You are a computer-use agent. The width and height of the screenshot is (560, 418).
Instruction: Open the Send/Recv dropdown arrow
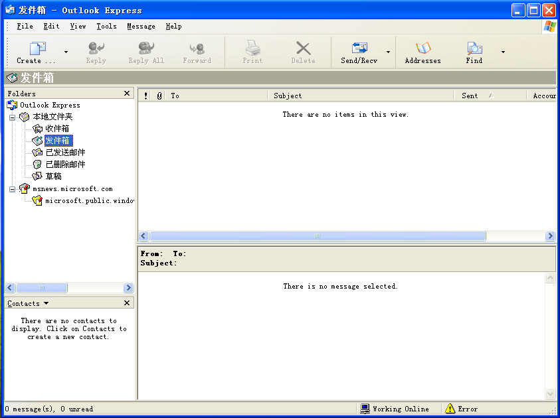[x=388, y=52]
